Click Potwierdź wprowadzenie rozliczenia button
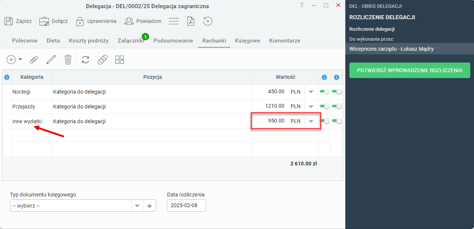 [410, 70]
